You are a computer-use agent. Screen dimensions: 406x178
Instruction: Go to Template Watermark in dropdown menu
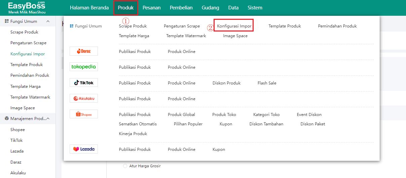pos(186,36)
